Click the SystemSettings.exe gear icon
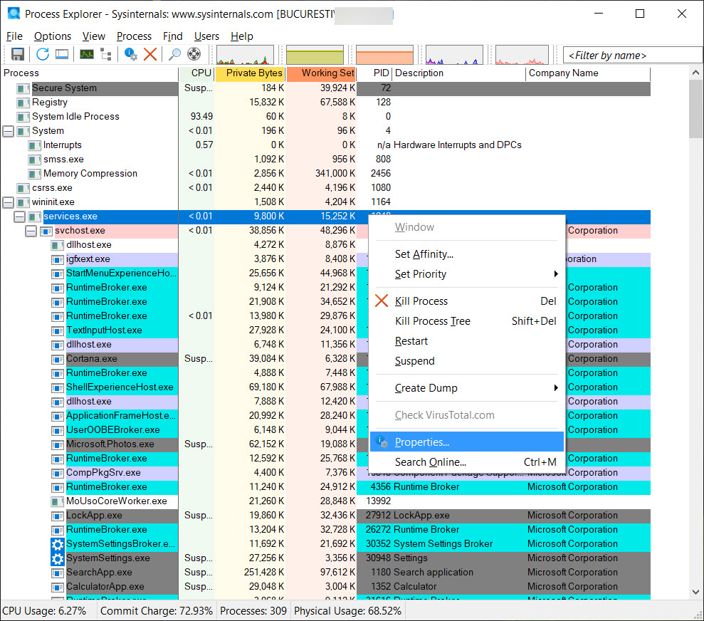Viewport: 704px width, 621px height. pyautogui.click(x=58, y=558)
